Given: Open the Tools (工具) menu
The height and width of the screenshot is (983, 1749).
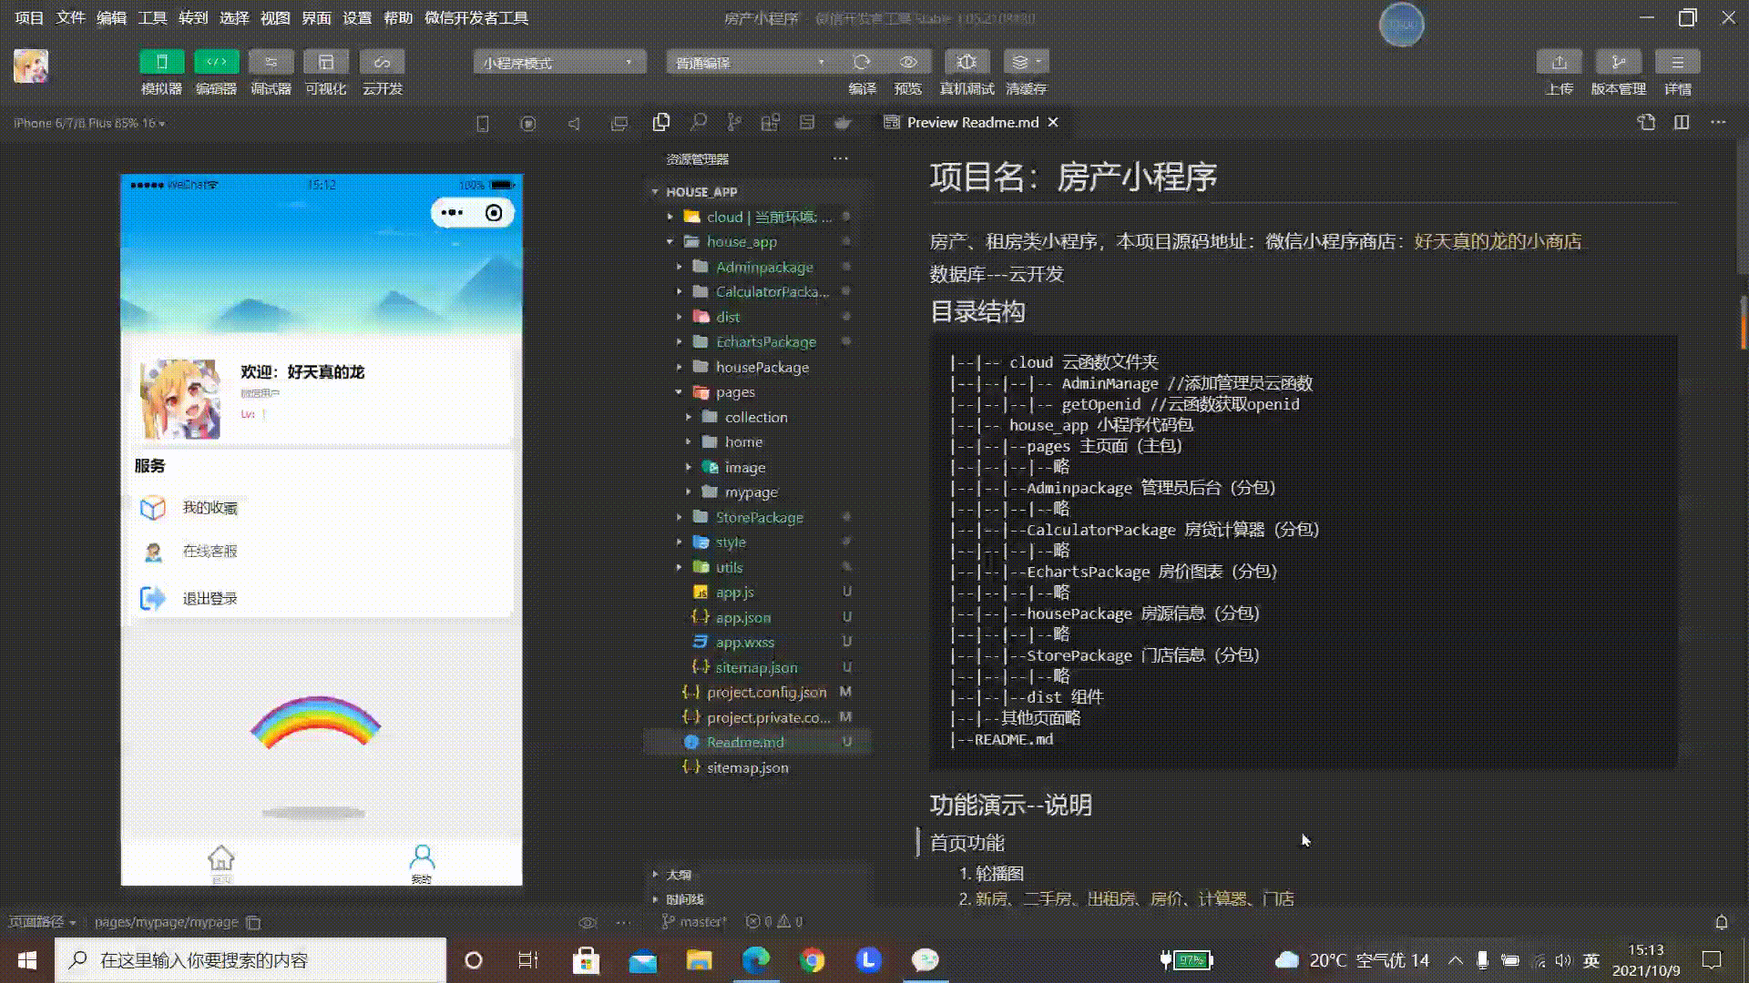Looking at the screenshot, I should point(152,17).
